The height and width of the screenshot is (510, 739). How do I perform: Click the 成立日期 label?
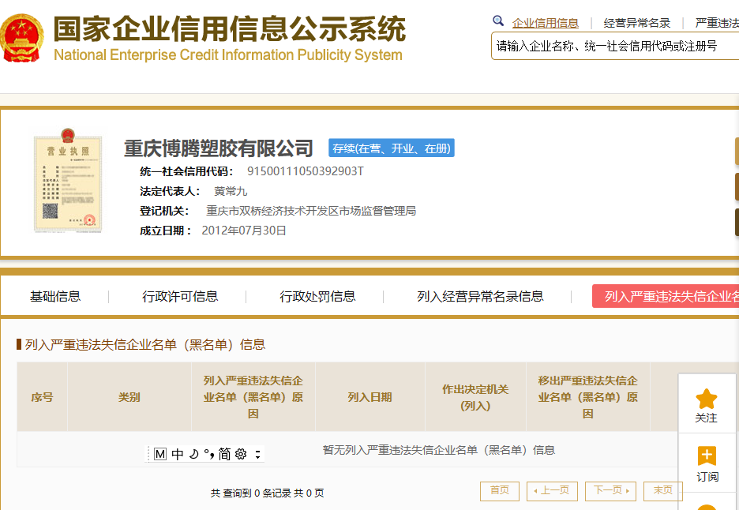click(x=166, y=231)
